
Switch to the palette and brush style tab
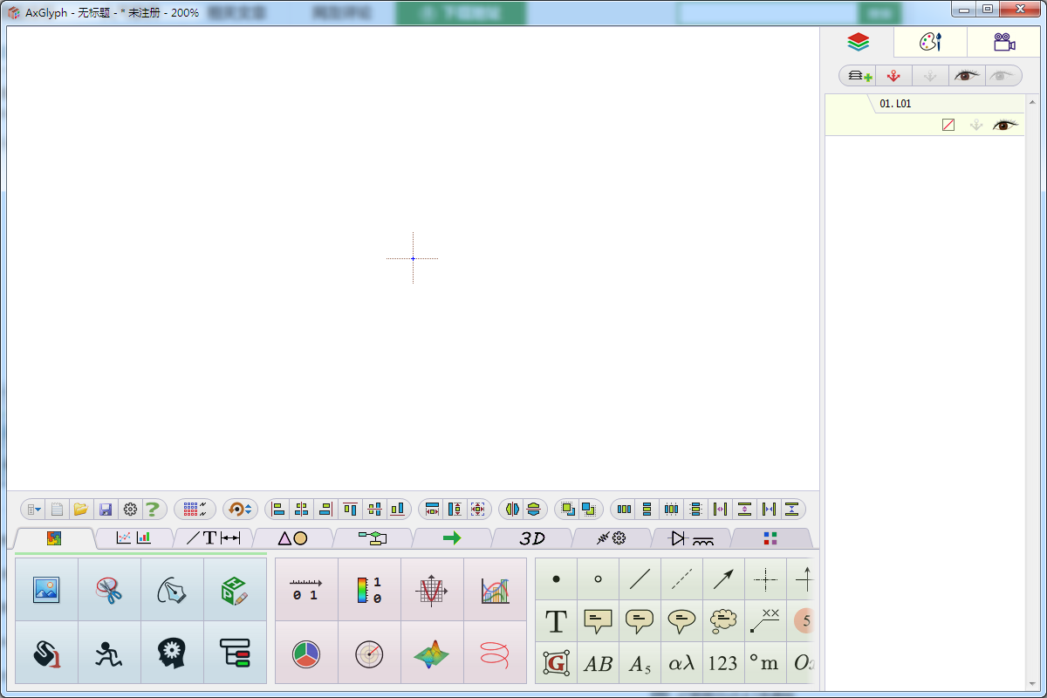pyautogui.click(x=931, y=42)
